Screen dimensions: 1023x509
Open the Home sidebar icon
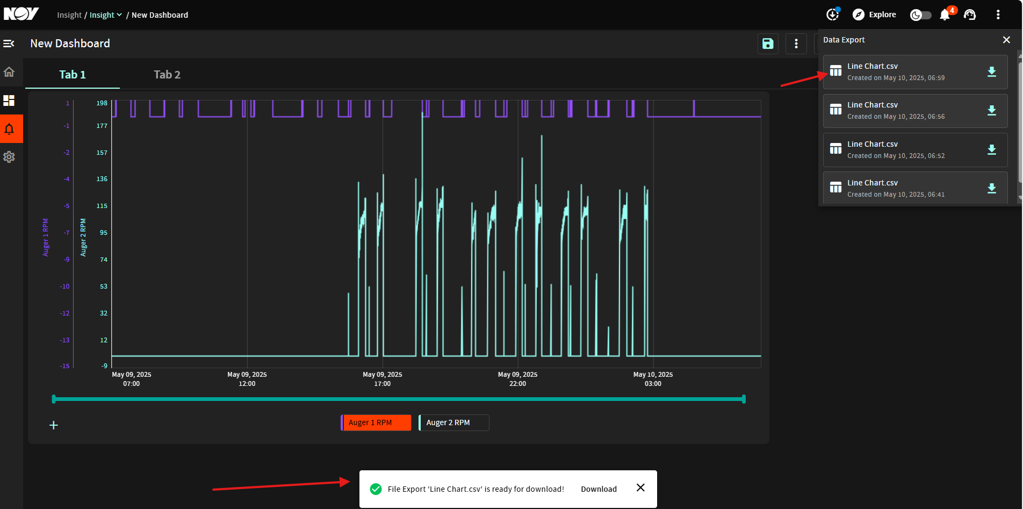tap(9, 72)
